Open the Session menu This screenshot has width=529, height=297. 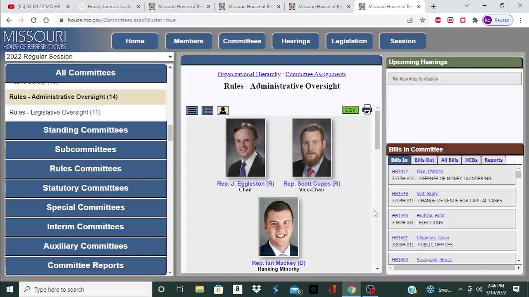pyautogui.click(x=403, y=41)
